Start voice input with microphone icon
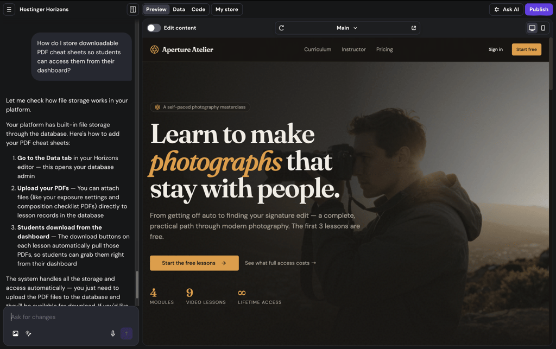This screenshot has height=349, width=556. click(113, 333)
